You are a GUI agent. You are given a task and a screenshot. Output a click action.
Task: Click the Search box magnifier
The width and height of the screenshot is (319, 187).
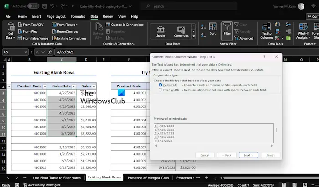(x=148, y=6)
